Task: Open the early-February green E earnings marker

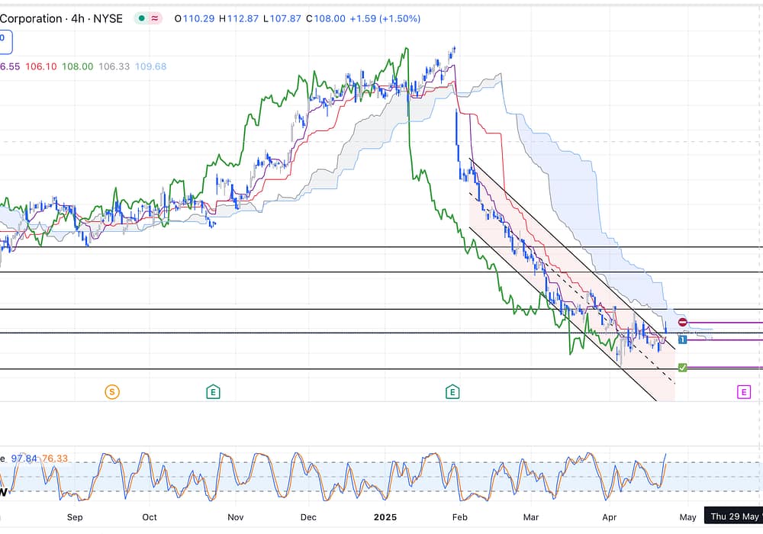Action: tap(452, 392)
